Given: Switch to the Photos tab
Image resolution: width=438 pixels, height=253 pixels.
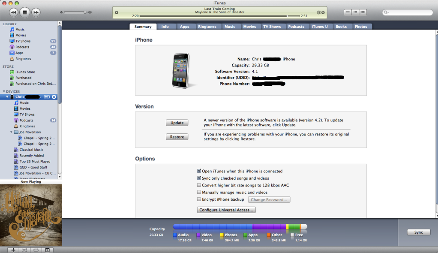Looking at the screenshot, I should coord(360,27).
